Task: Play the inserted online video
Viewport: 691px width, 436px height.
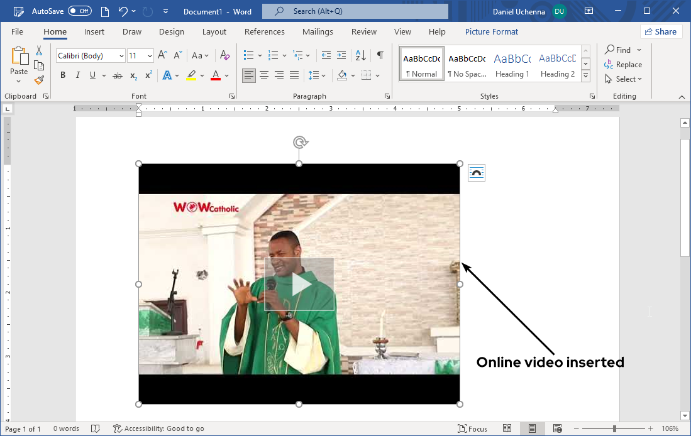Action: (x=300, y=284)
